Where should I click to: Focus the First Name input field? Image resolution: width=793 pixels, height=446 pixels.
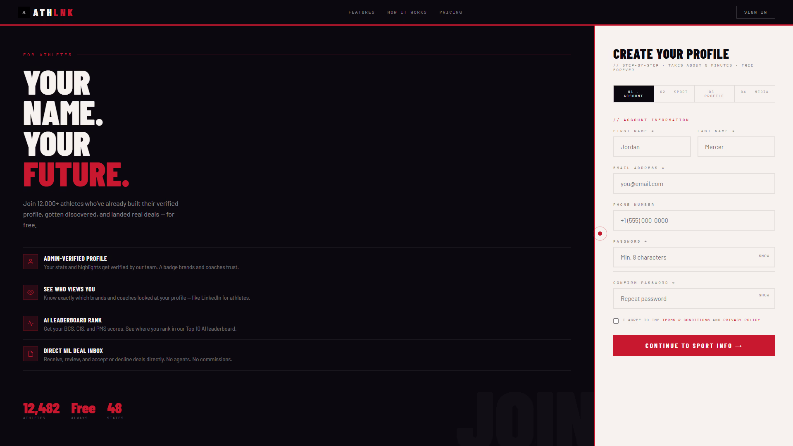652,147
